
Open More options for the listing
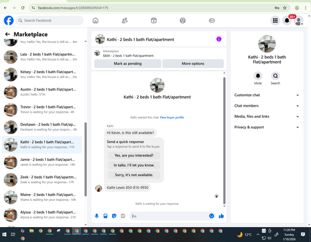pos(193,64)
